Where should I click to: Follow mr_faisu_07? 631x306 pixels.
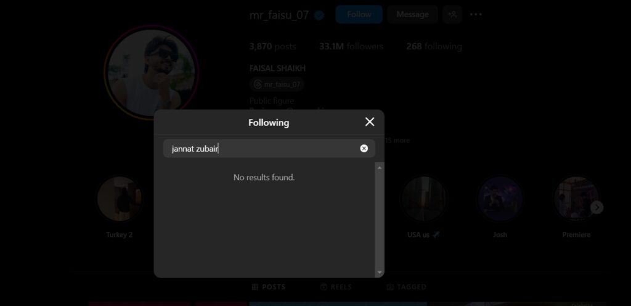pos(359,14)
